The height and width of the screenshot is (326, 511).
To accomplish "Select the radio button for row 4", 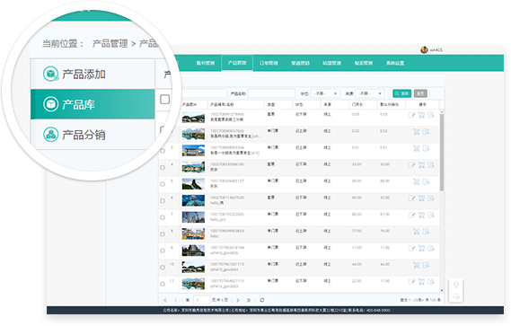I will (163, 167).
